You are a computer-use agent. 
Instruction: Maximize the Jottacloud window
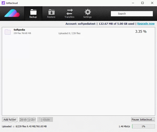click(143, 3)
